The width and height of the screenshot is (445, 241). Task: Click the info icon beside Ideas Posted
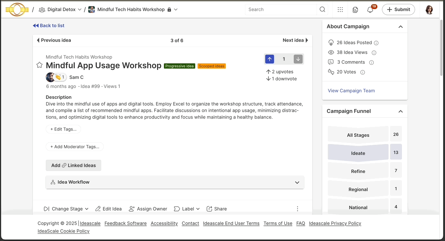pos(376,43)
